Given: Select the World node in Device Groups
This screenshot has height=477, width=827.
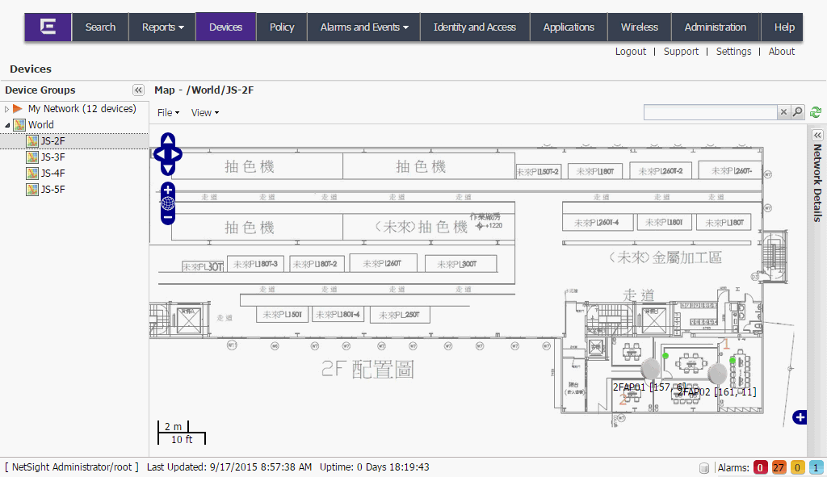Looking at the screenshot, I should click(x=41, y=125).
